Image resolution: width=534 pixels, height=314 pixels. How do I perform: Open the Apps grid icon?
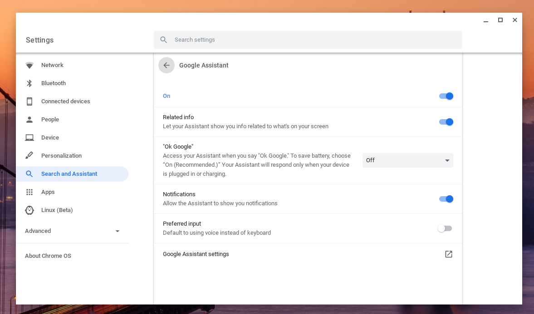tap(29, 192)
